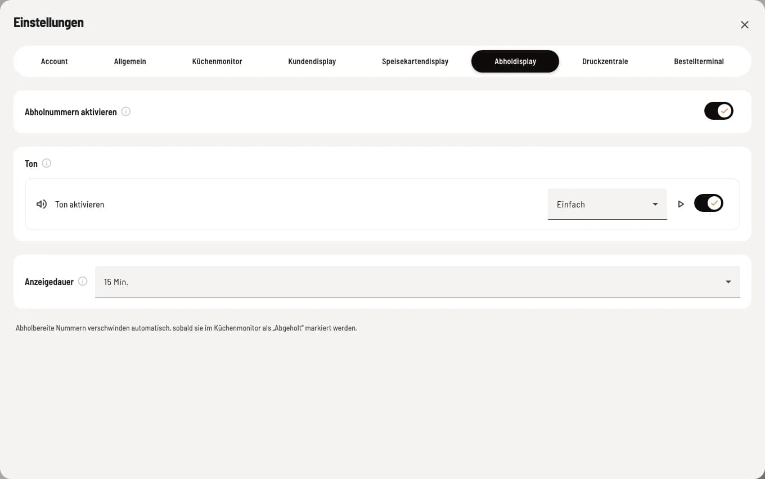
Task: Click the Einstellungen heading
Action: pyautogui.click(x=49, y=22)
